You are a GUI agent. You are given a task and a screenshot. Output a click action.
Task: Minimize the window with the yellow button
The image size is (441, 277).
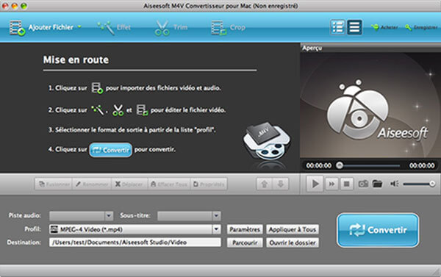(15, 6)
